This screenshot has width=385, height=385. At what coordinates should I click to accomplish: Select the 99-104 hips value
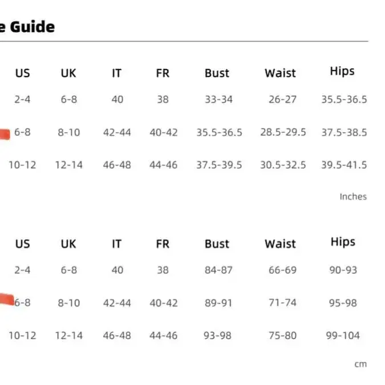click(x=343, y=335)
